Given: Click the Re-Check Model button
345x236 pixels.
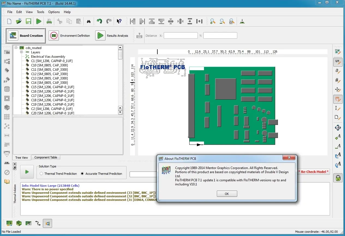Looking at the screenshot, I should [314, 172].
